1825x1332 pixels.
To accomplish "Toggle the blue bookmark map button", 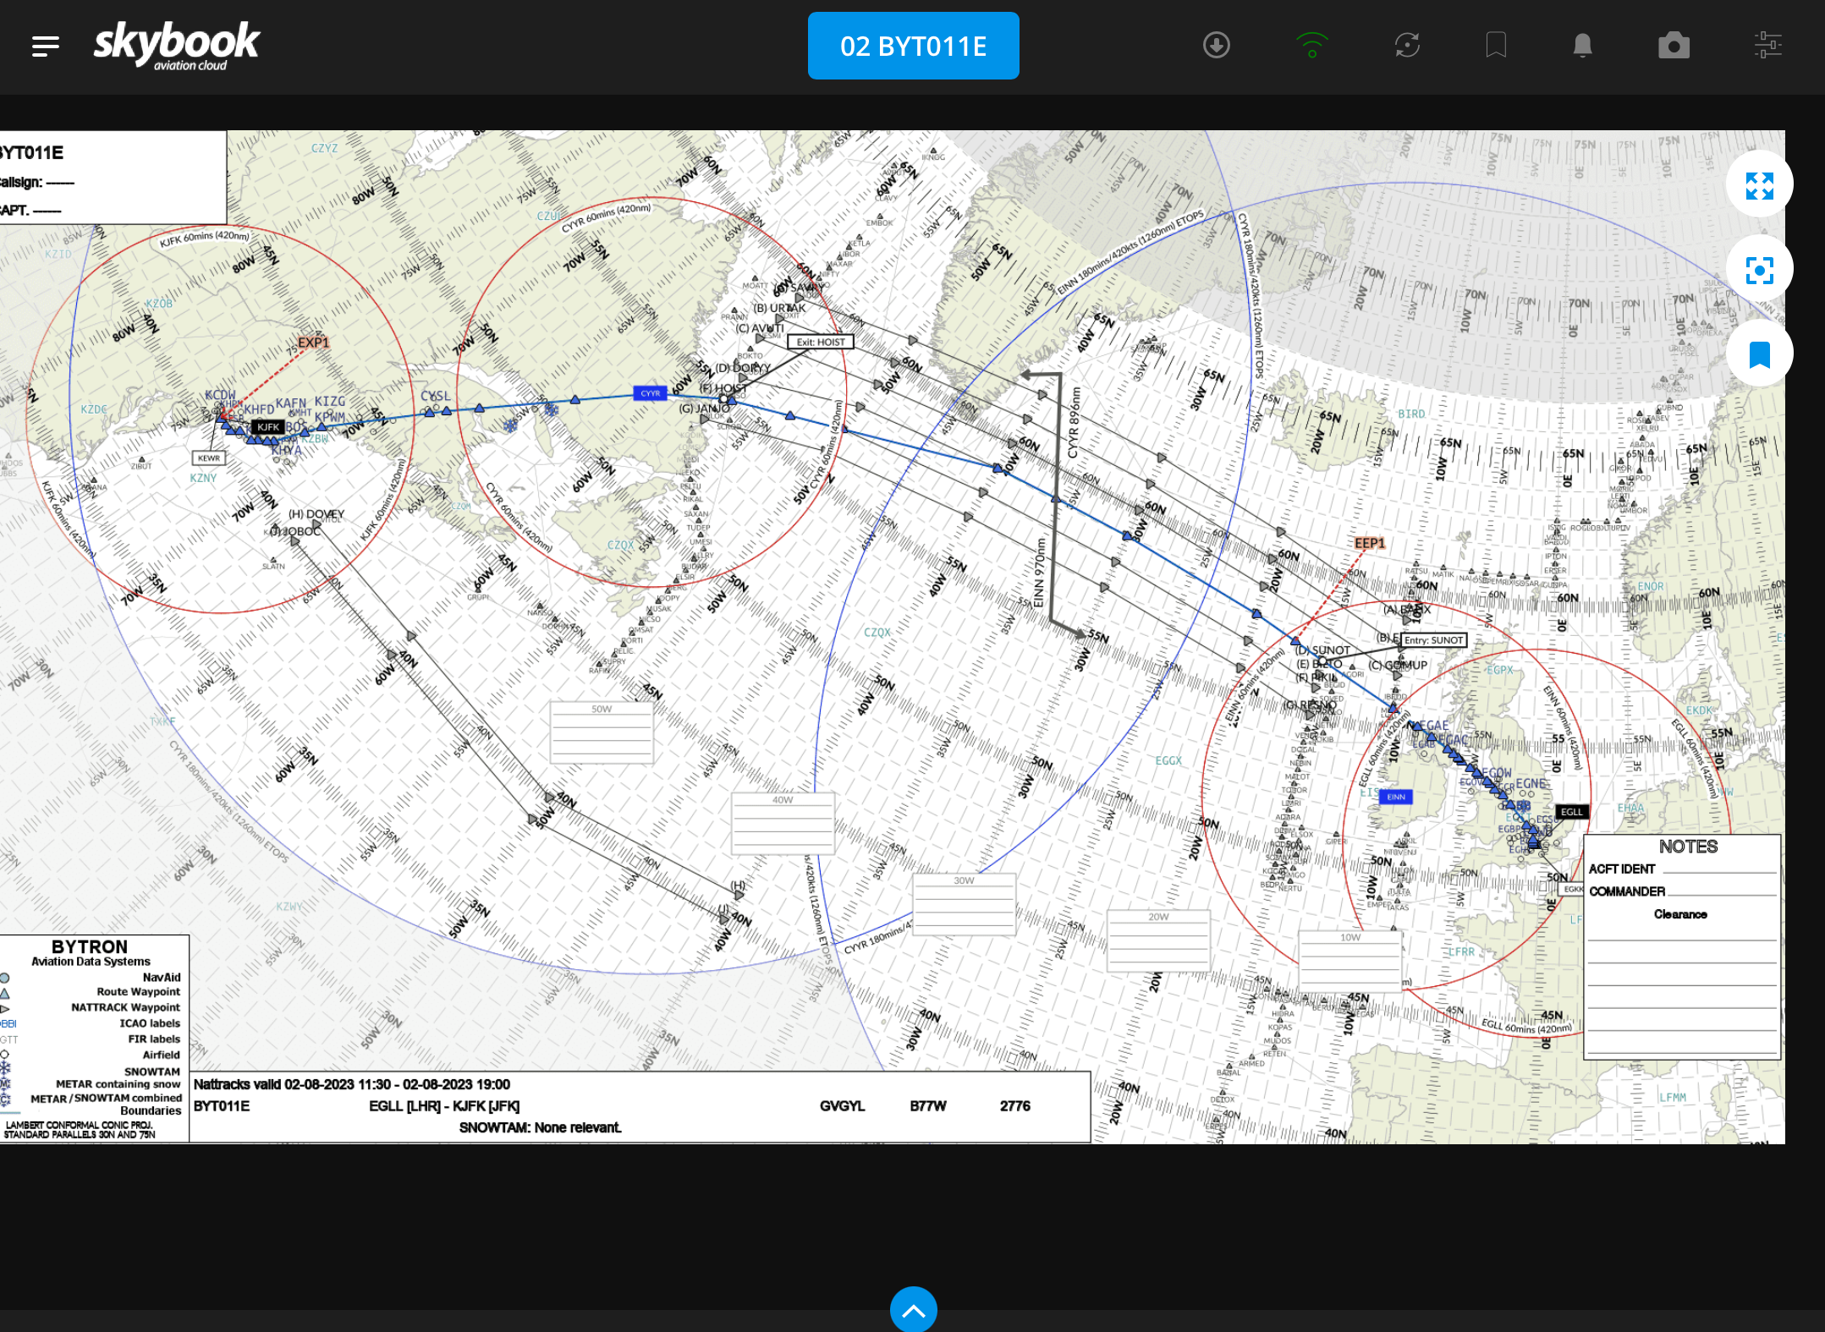I will [1759, 354].
